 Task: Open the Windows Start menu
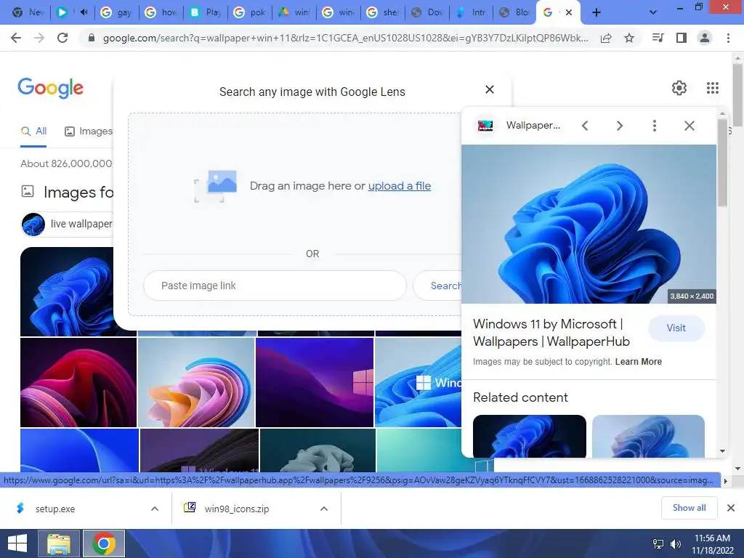(x=17, y=543)
